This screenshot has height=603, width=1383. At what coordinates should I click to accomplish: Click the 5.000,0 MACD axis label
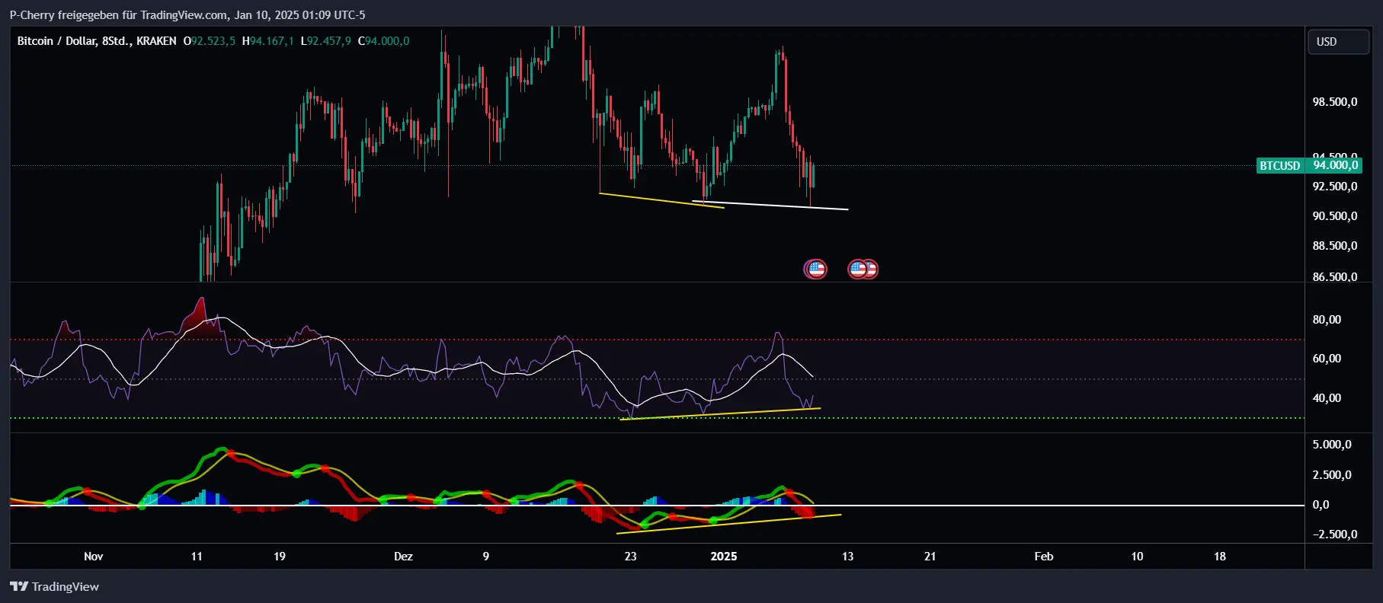[1332, 445]
